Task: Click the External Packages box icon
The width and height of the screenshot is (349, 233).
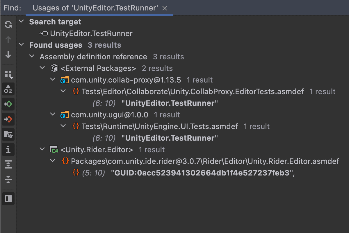Action: coord(54,68)
